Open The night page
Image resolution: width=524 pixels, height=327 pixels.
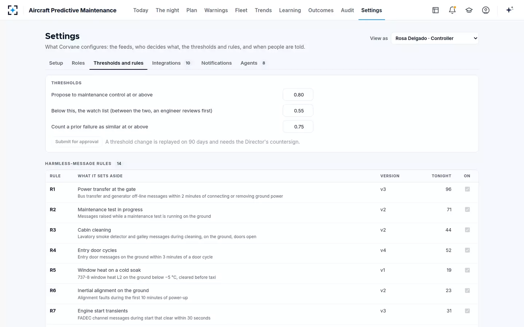[167, 10]
